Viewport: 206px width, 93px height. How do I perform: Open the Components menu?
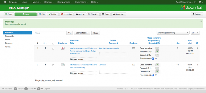pos(65,2)
